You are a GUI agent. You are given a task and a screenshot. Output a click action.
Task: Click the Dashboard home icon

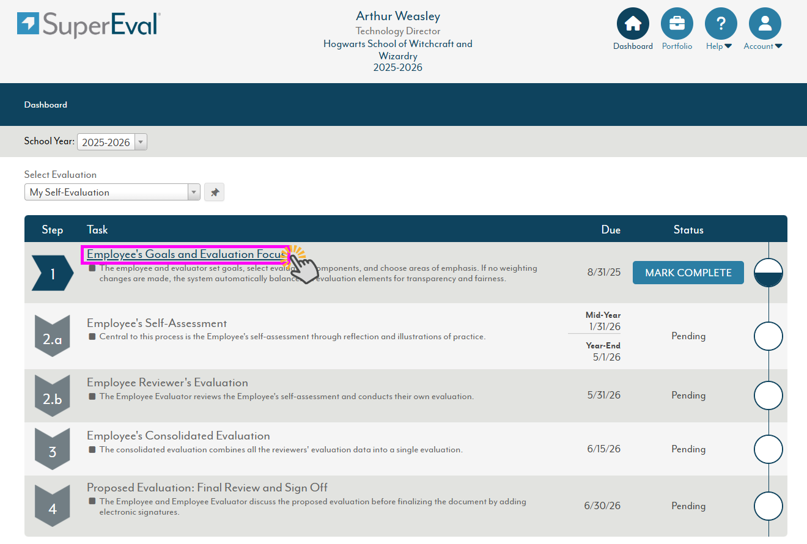(633, 24)
